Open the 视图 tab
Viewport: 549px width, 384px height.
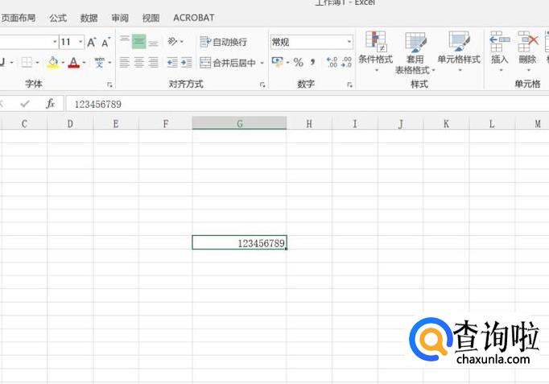(151, 18)
